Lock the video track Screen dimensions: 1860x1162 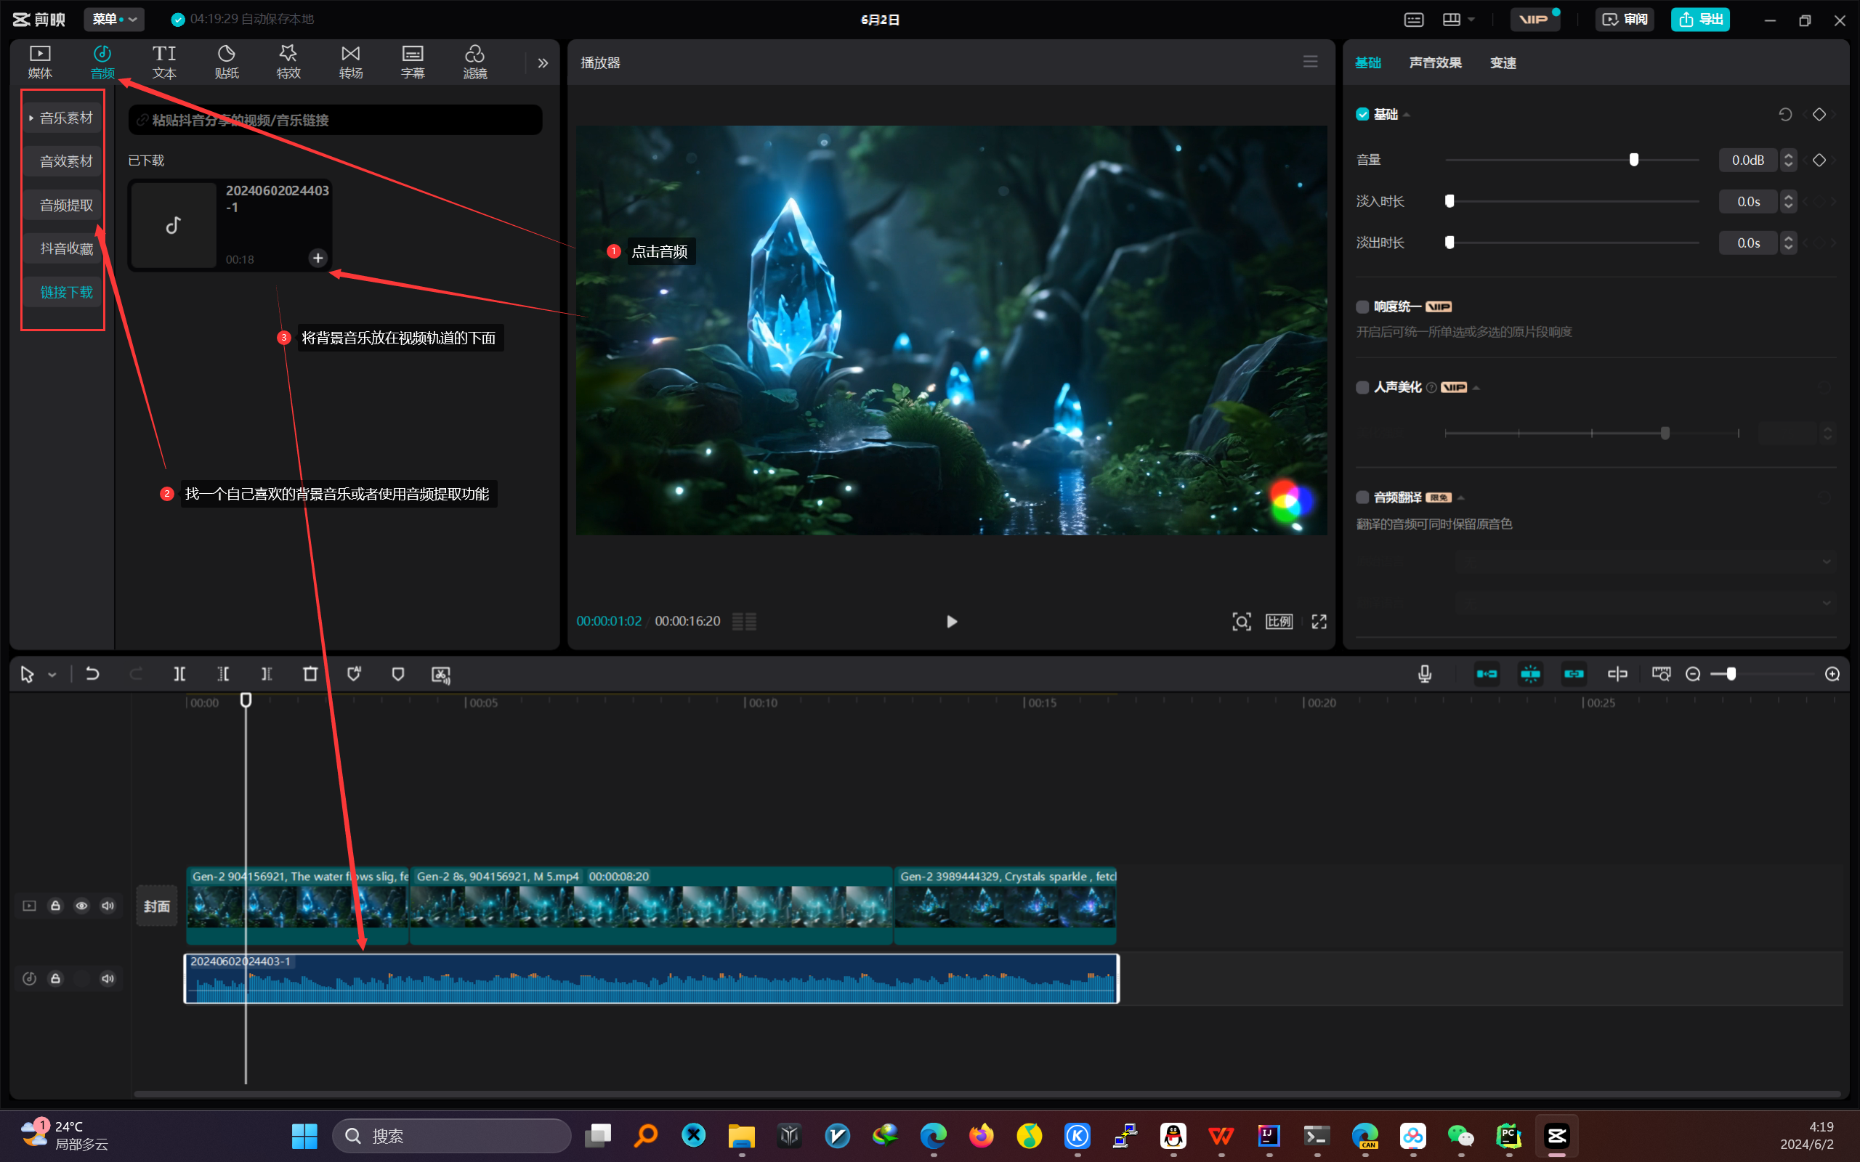click(x=55, y=906)
